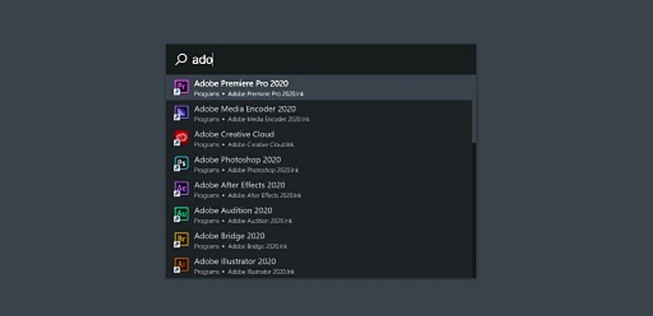The width and height of the screenshot is (653, 316).
Task: Click the path "Adobe Illustrator 2020.lnk"
Action: (x=261, y=272)
